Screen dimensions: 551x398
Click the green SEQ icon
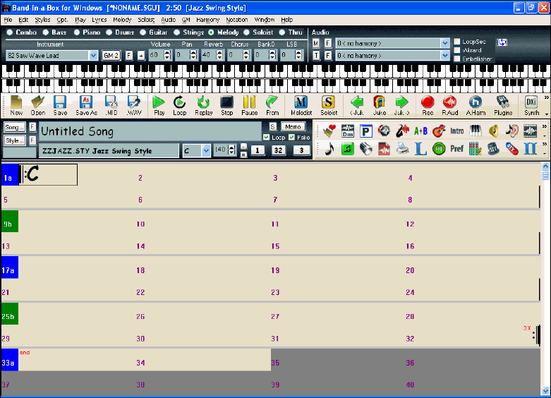439,149
